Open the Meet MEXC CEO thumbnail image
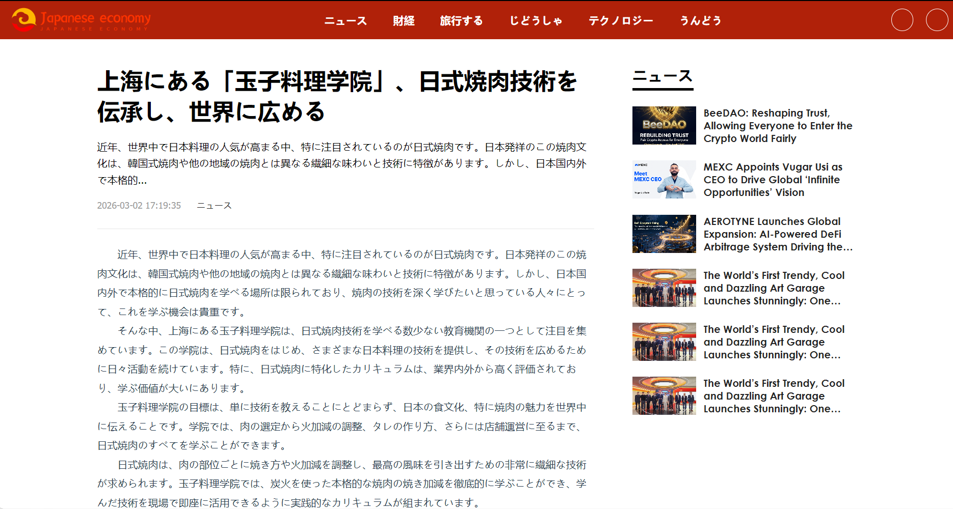The width and height of the screenshot is (953, 509). (x=664, y=180)
